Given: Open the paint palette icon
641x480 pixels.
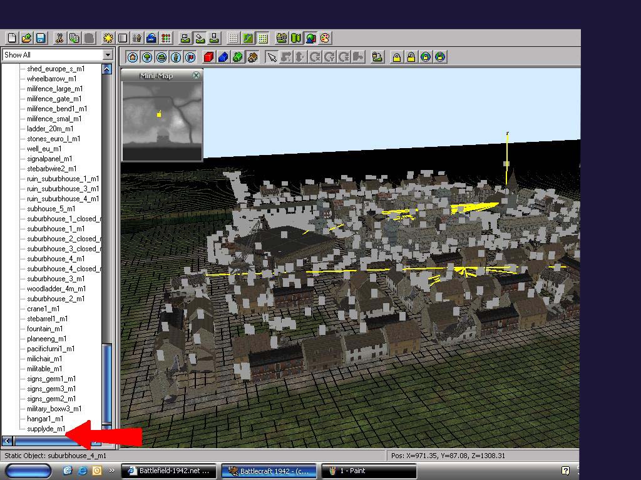Looking at the screenshot, I should coord(325,38).
